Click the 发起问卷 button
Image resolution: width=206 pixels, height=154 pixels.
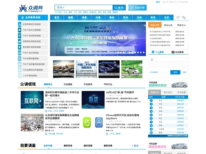coord(137,8)
